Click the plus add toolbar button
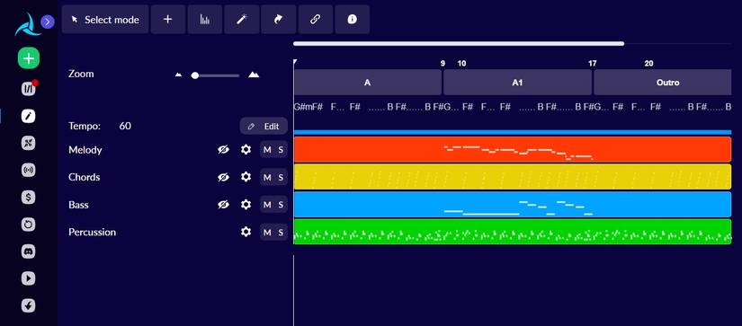This screenshot has height=326, width=742. click(168, 20)
